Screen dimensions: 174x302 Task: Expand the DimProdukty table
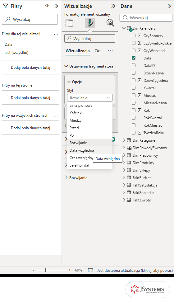coord(124,163)
